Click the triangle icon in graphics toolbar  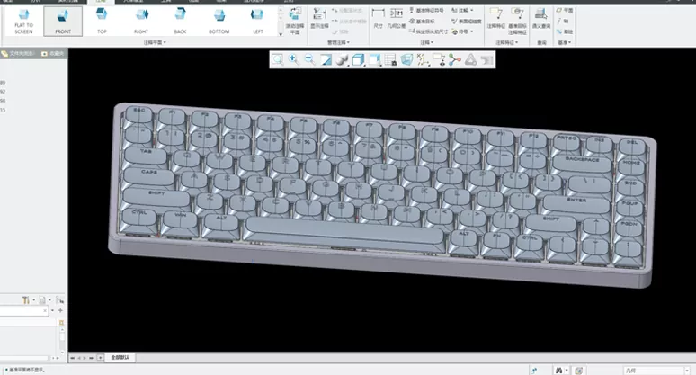pos(471,59)
